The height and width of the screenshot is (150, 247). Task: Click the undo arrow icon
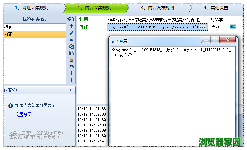(x=71, y=66)
